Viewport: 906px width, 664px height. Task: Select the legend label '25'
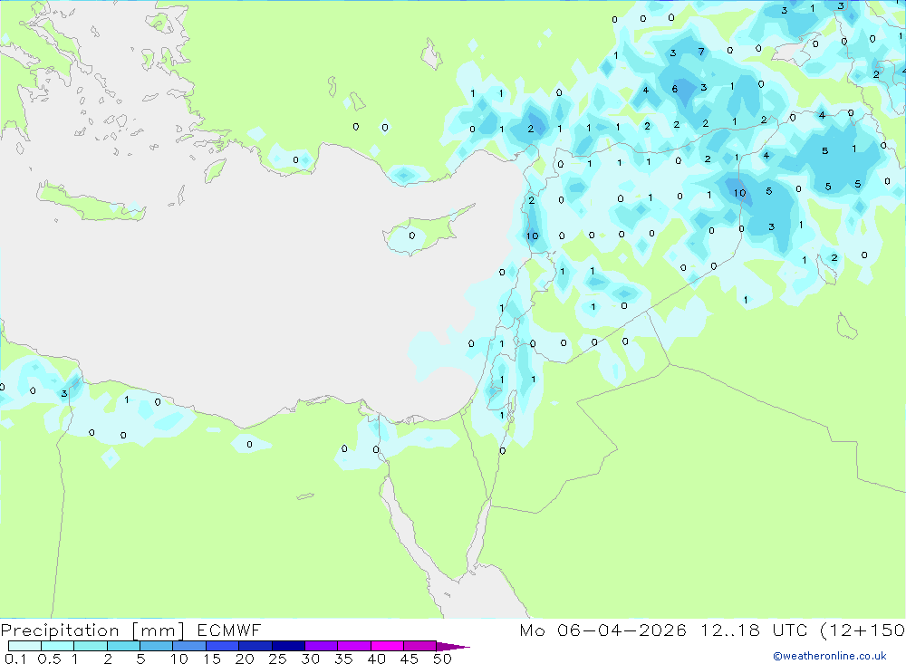[277, 659]
